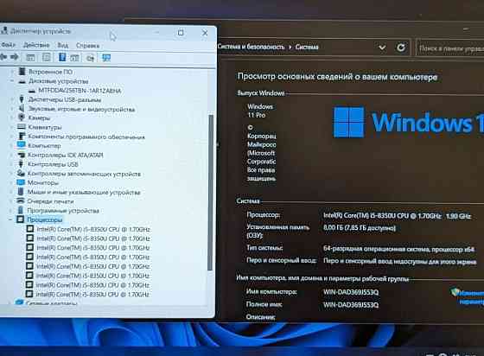Click WIN-DAD369J553Q beside Полное имя
The width and height of the screenshot is (484, 356).
coord(351,305)
